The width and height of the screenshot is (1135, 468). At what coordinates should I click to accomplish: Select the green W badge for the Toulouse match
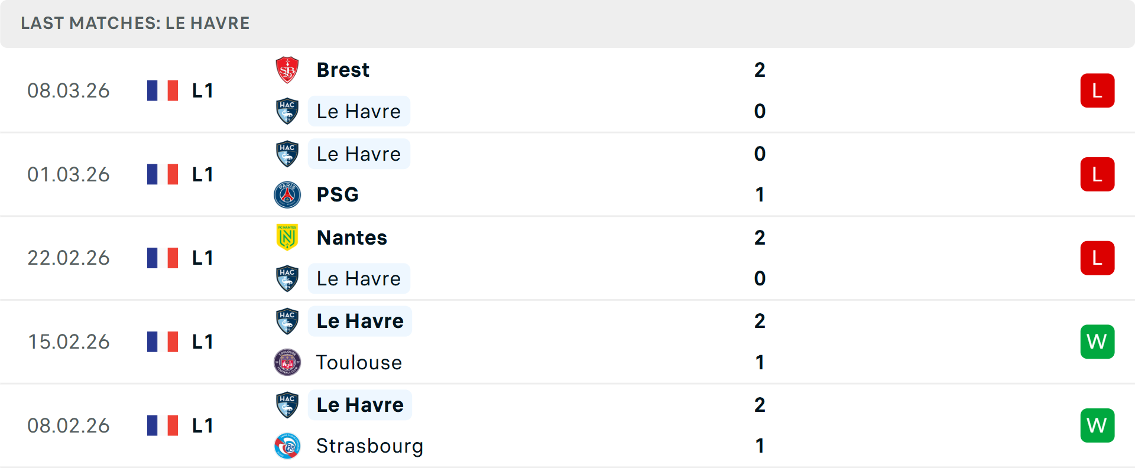point(1097,341)
